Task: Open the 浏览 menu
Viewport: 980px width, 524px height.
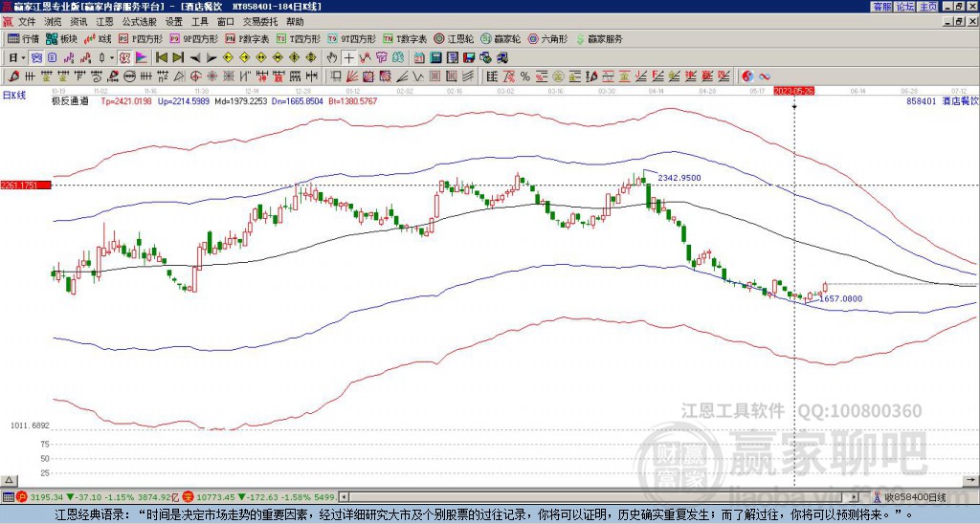Action: coord(54,22)
